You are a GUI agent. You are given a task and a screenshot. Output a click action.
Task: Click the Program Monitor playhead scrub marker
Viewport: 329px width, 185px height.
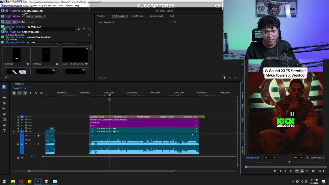(x=289, y=162)
